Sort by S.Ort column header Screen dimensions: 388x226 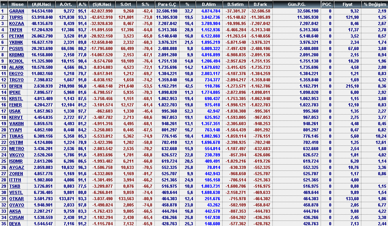[x=126, y=4]
